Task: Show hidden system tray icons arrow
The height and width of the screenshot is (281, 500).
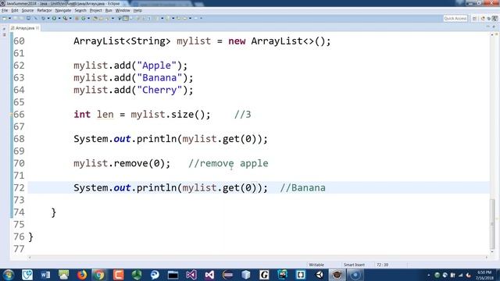Action: pos(429,275)
